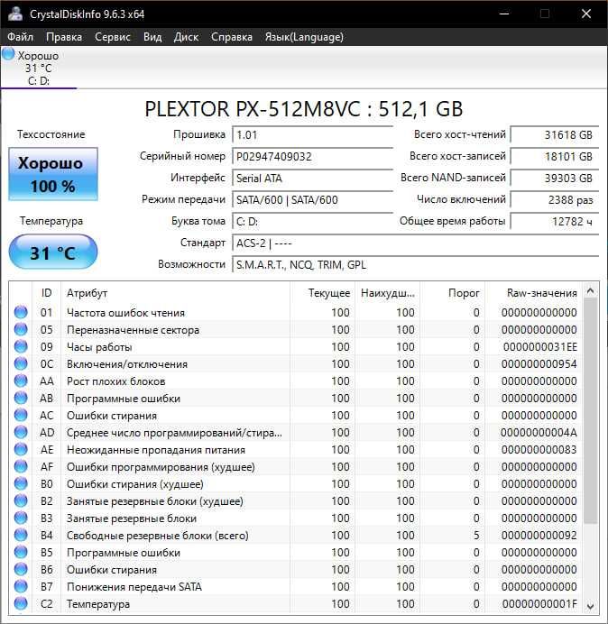Click the Raw-значения column header
Screen dimensions: 608x624
[x=533, y=293]
